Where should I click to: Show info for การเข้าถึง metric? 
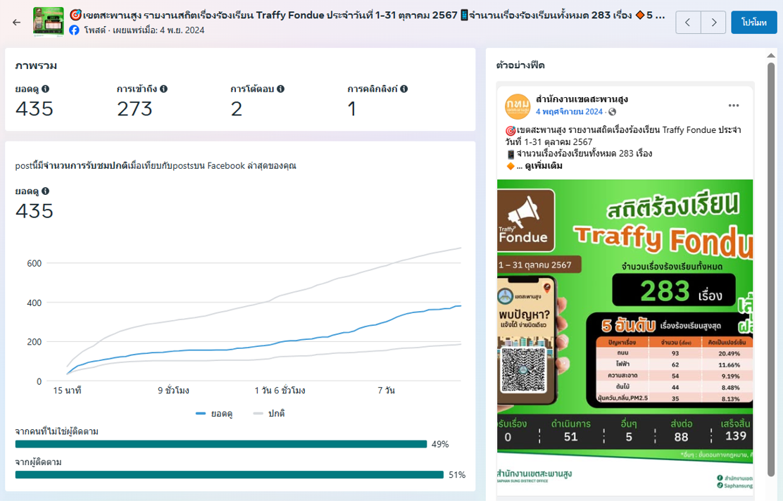coord(164,89)
